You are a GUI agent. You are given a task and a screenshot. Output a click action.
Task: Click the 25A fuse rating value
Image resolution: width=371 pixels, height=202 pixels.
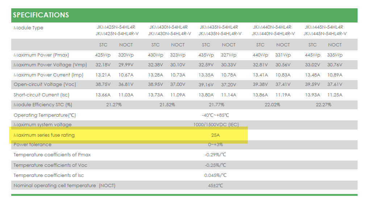[215, 135]
